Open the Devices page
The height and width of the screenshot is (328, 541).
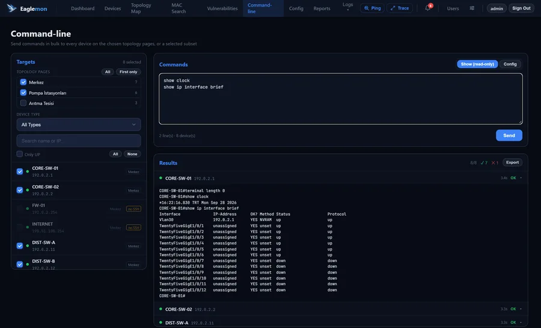tap(112, 8)
